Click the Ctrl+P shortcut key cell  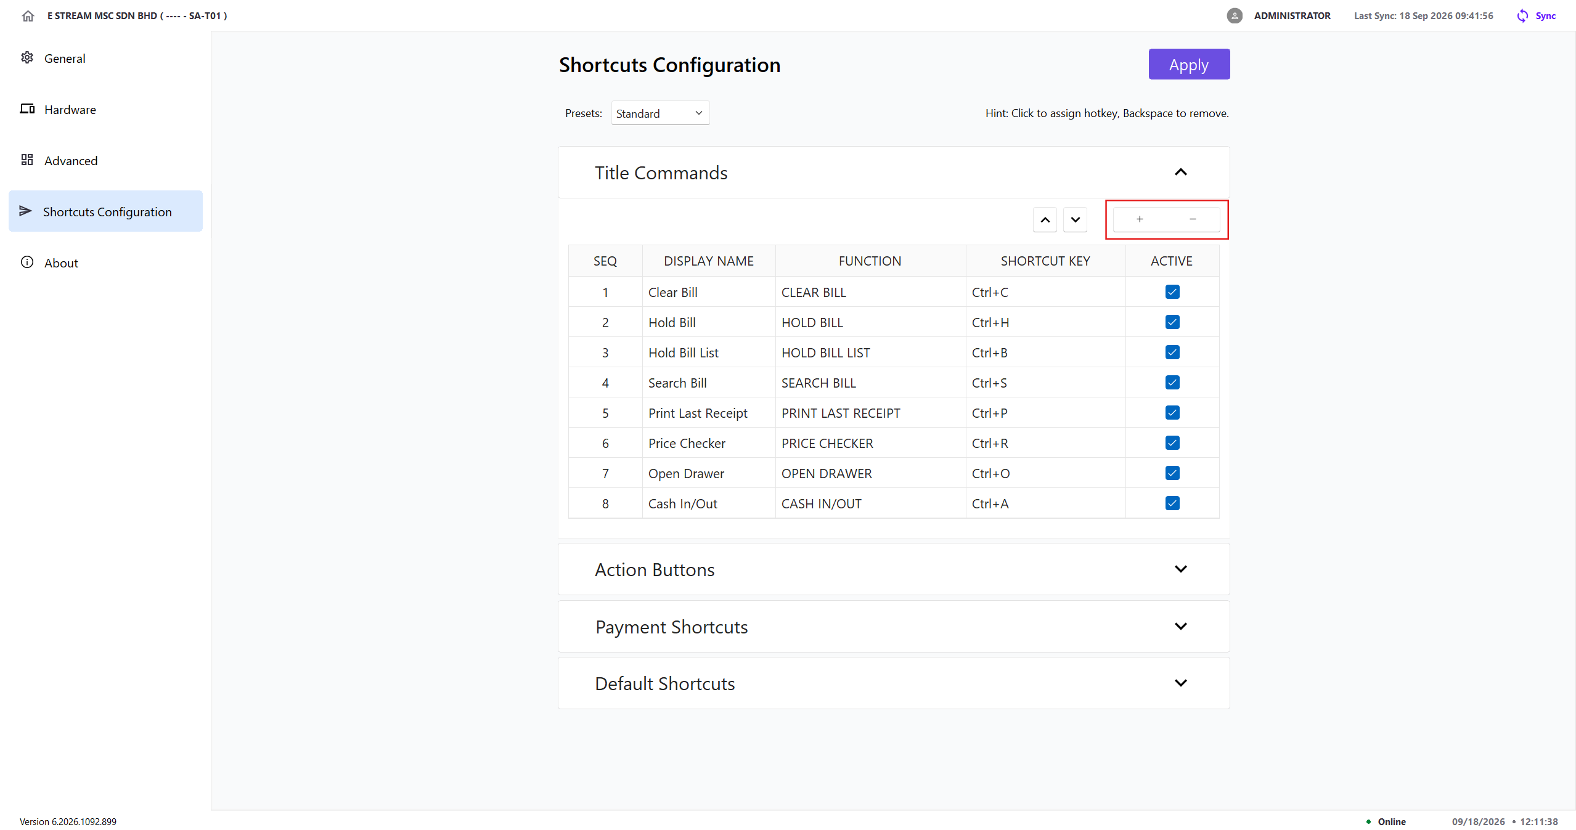(1045, 413)
